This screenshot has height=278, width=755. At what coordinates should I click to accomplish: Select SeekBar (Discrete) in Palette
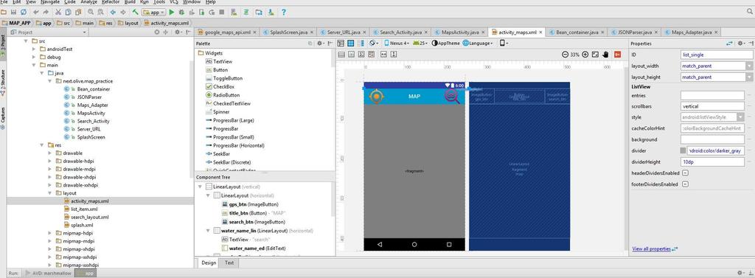pyautogui.click(x=231, y=162)
